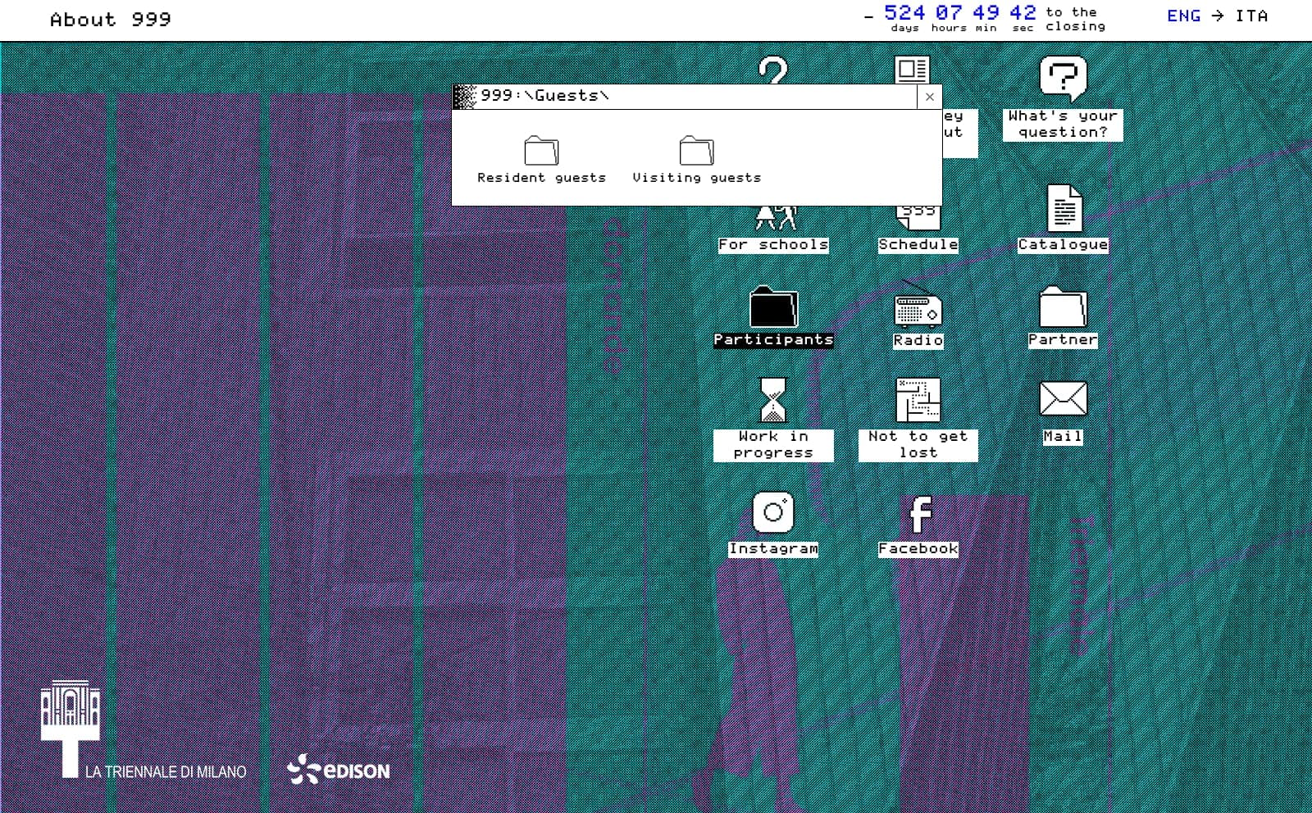Open the Catalogue document icon
The image size is (1312, 813).
pos(1064,208)
